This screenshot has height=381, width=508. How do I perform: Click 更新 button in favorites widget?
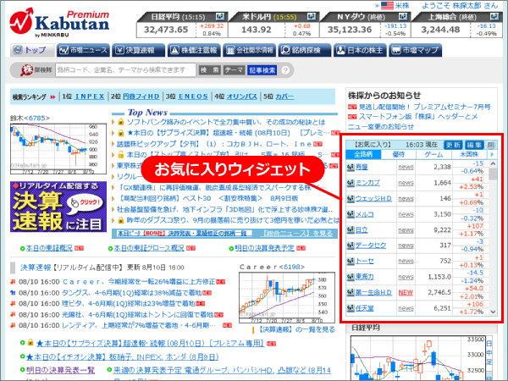pos(453,145)
